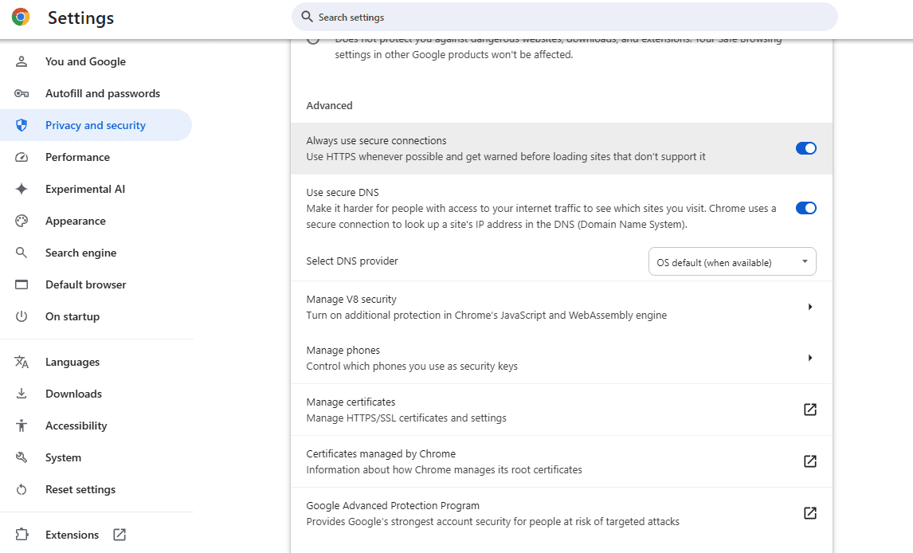913x553 pixels.
Task: Click the Performance gauge icon
Action: 22,157
